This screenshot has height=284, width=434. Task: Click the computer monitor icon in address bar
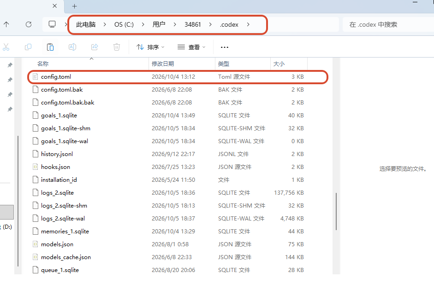pyautogui.click(x=52, y=24)
